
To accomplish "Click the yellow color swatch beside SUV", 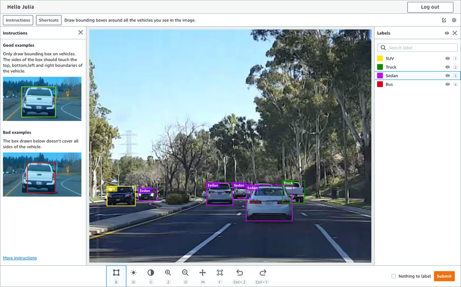I will pyautogui.click(x=380, y=58).
